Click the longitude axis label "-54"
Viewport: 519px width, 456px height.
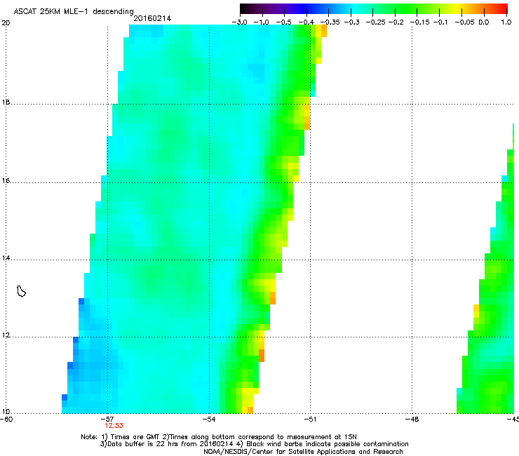pos(209,420)
